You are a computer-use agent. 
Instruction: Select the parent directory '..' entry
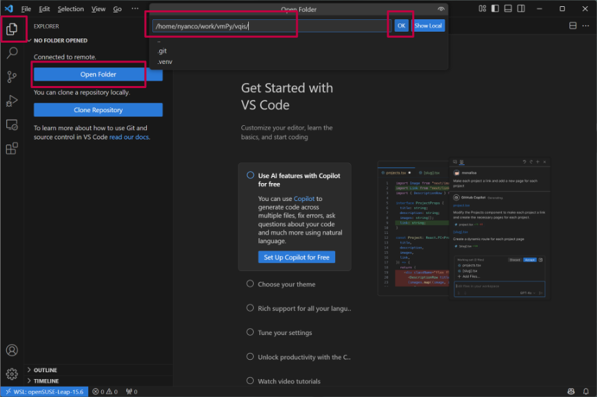point(298,41)
